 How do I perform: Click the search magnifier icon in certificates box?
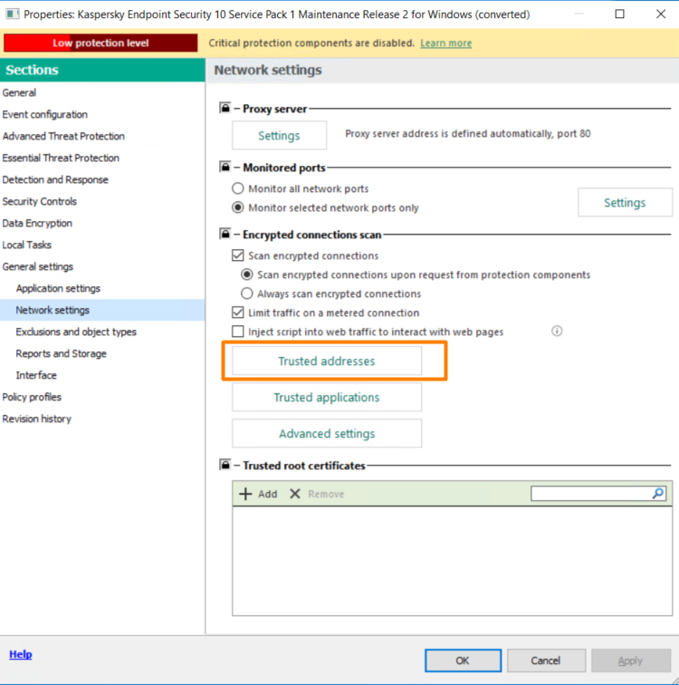(x=658, y=494)
